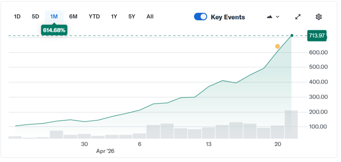Viewport: 341px width, 162px height.
Task: Switch chart to YTD range
Action: coord(94,16)
